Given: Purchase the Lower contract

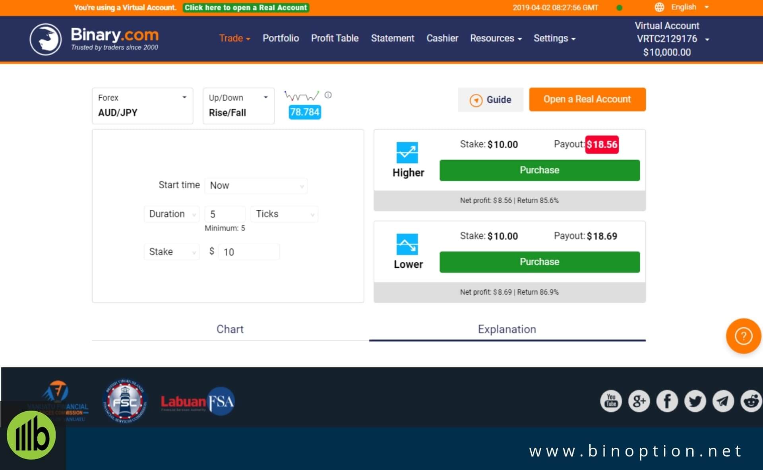Looking at the screenshot, I should [540, 262].
